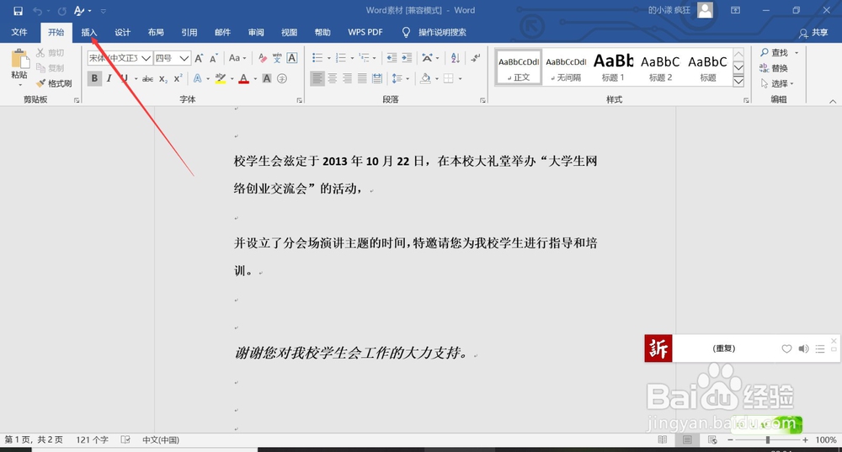Apply character shading icon

pyautogui.click(x=267, y=79)
